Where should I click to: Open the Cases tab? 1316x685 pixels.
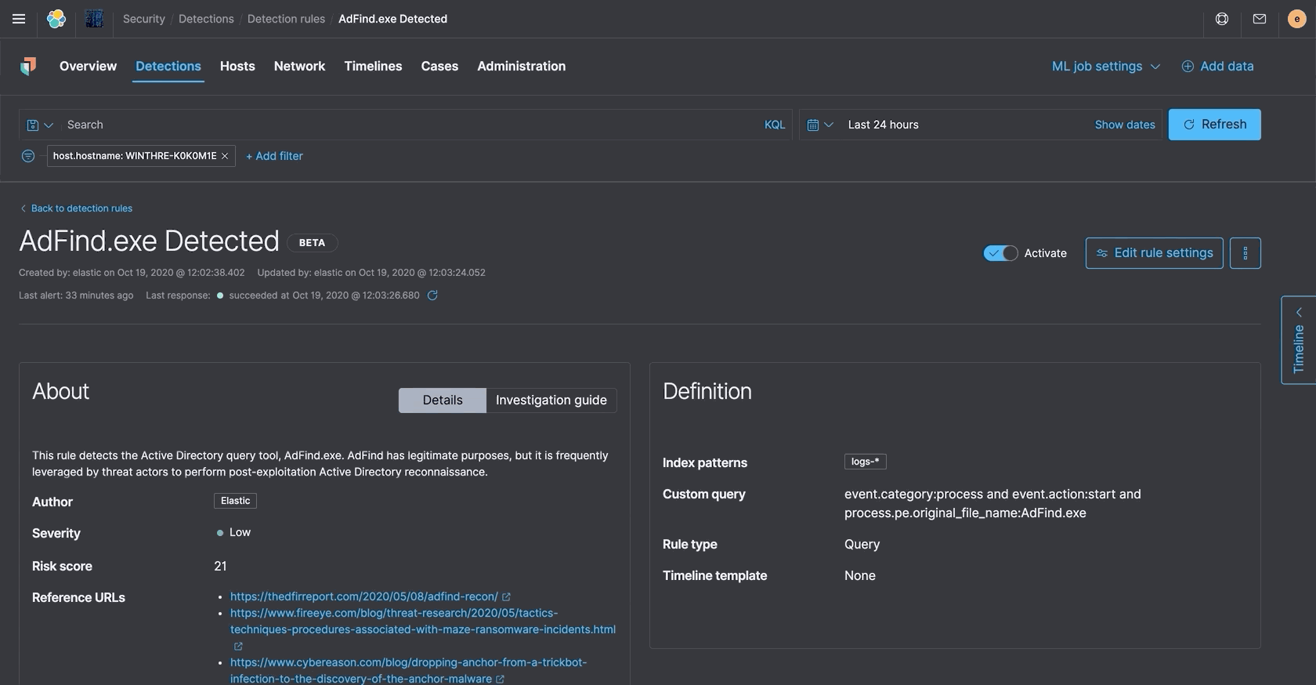tap(439, 67)
